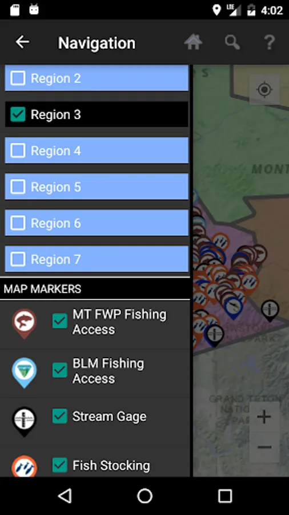Viewport: 289px width, 515px height.
Task: Zoom in with the map plus button
Action: click(264, 417)
